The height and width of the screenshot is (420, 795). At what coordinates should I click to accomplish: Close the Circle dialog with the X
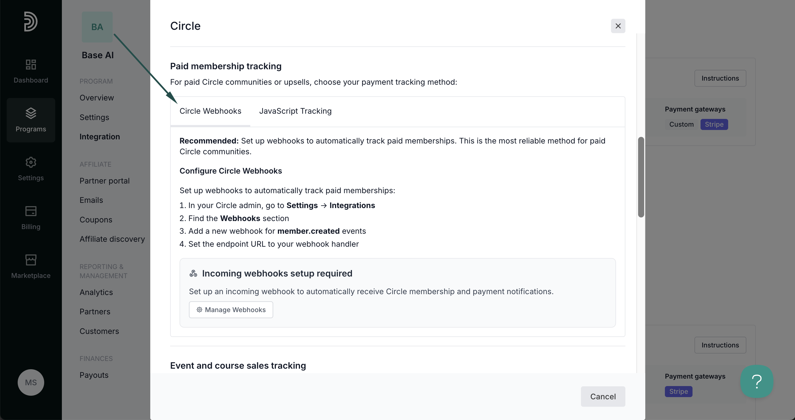[618, 26]
